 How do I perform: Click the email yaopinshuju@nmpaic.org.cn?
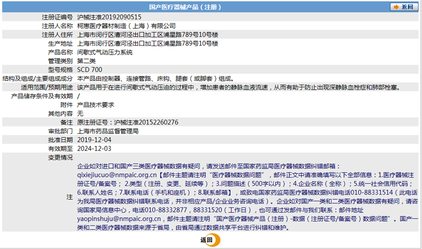point(119,219)
